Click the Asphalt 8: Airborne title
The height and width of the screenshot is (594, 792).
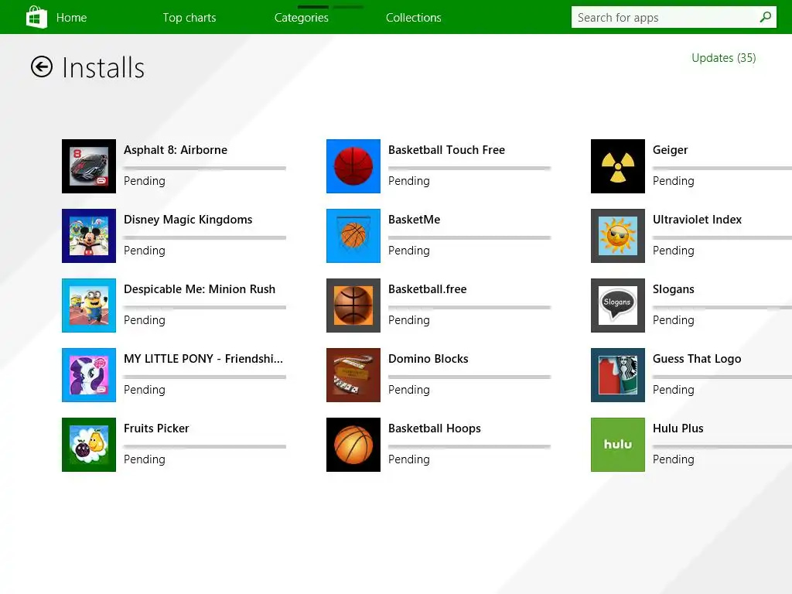pos(176,150)
